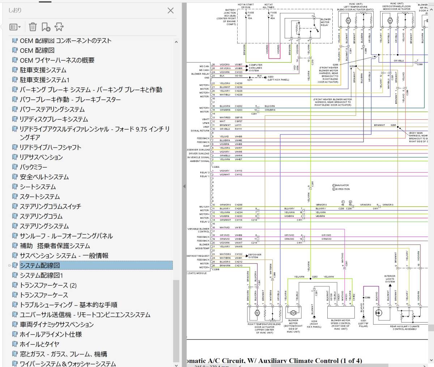This screenshot has height=367, width=434.
Task: Click bookmark icon beside バックミラー
Action: click(x=15, y=167)
